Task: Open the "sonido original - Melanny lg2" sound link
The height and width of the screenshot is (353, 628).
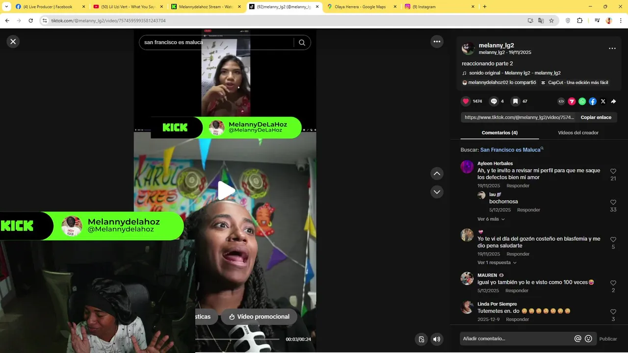Action: coord(515,73)
